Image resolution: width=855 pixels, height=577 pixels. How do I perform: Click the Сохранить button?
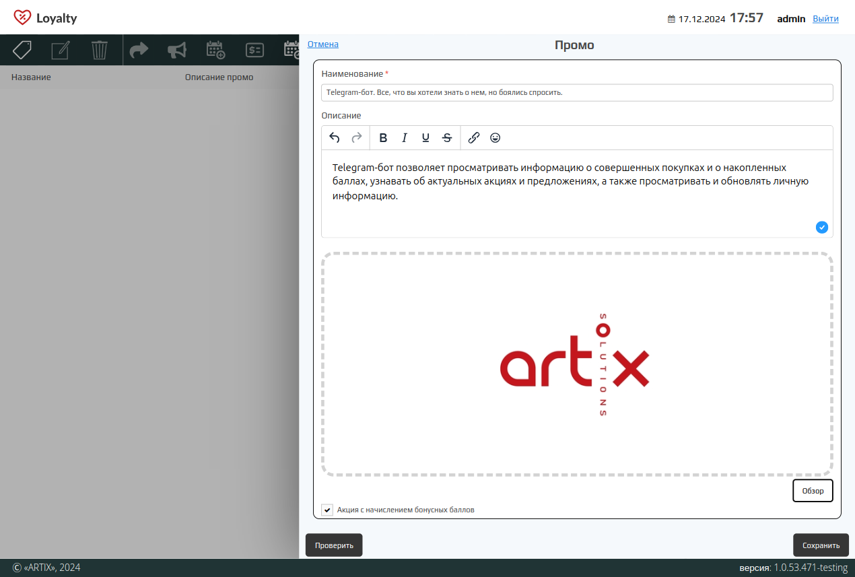(821, 545)
